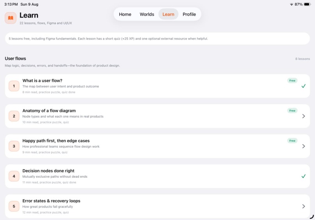This screenshot has height=220, width=315.
Task: Click 9 min read, practice puzzle, quiz
Action: coord(45,152)
